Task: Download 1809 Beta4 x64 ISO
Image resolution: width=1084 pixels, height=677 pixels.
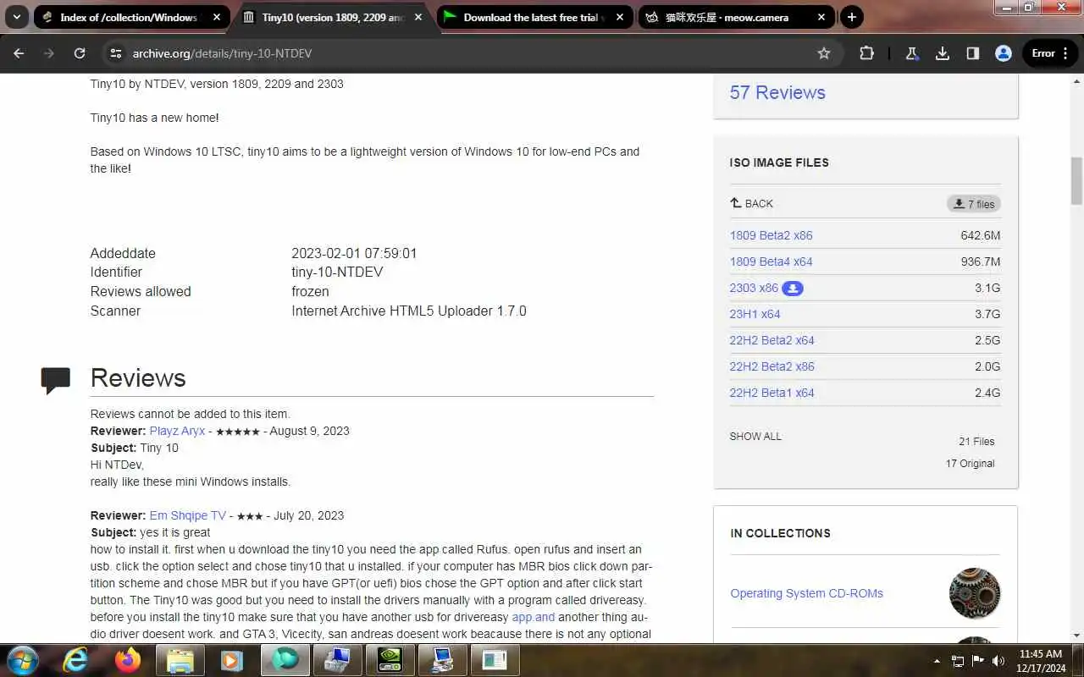Action: point(771,261)
